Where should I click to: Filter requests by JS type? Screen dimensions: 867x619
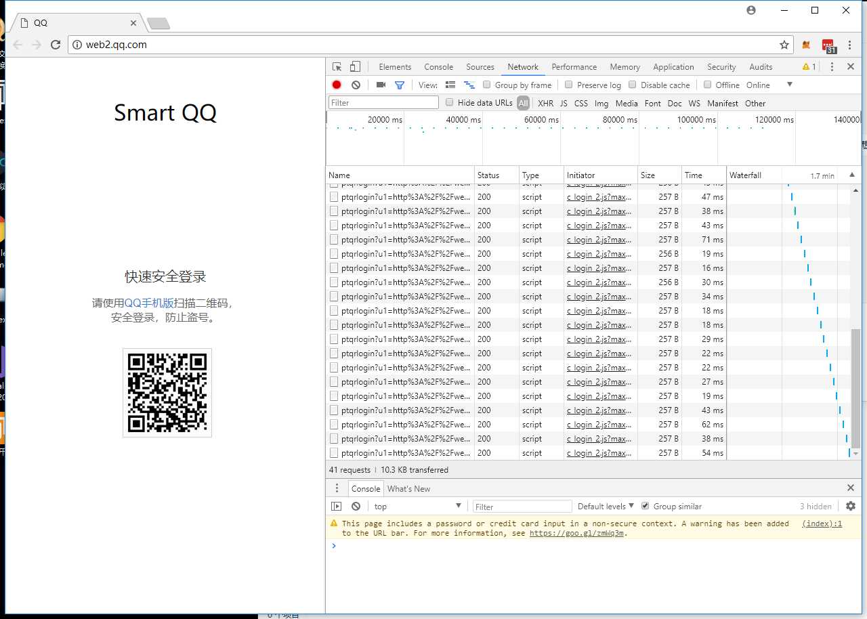tap(564, 103)
